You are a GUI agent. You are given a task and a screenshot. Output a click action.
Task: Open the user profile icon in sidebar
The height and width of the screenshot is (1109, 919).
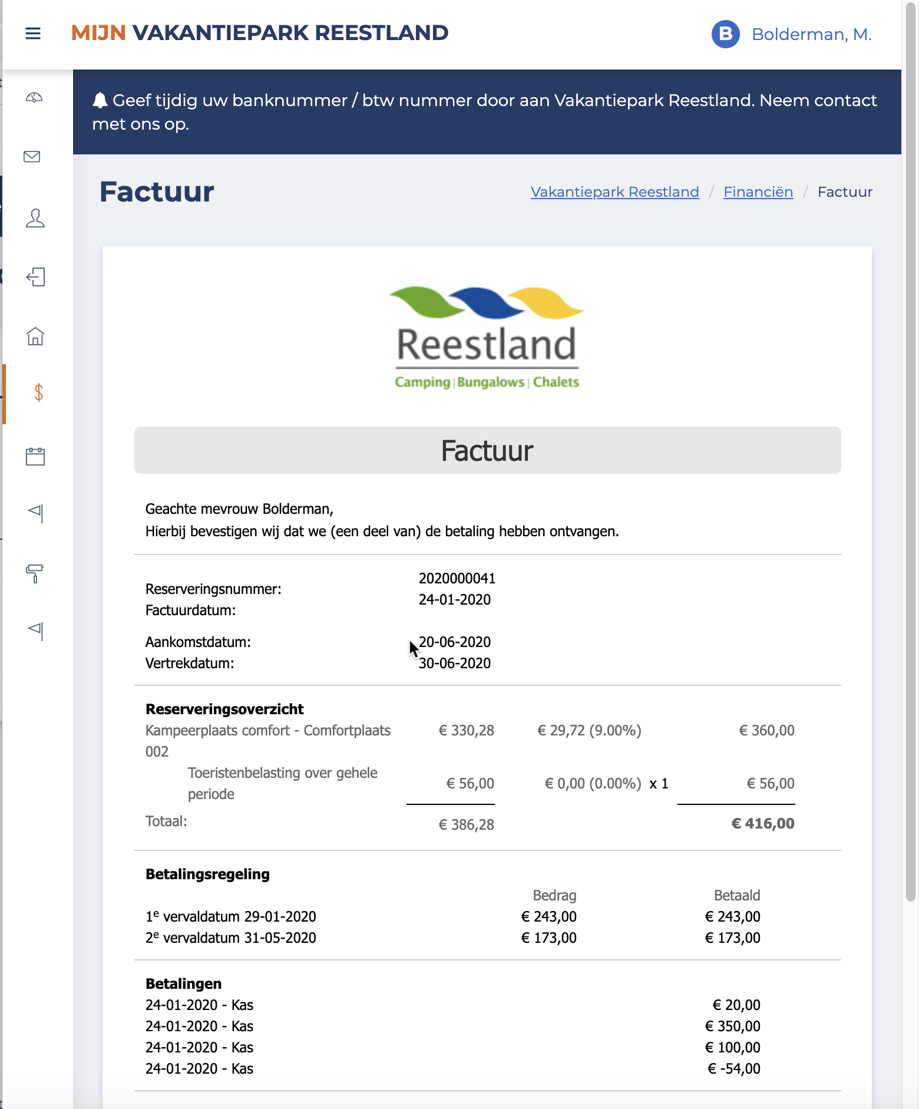pyautogui.click(x=35, y=218)
